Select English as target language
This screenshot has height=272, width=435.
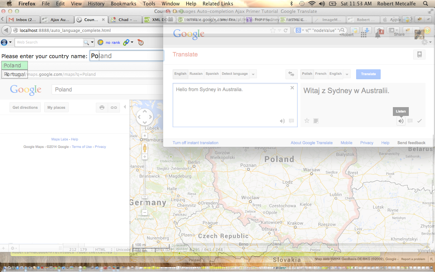pos(335,74)
